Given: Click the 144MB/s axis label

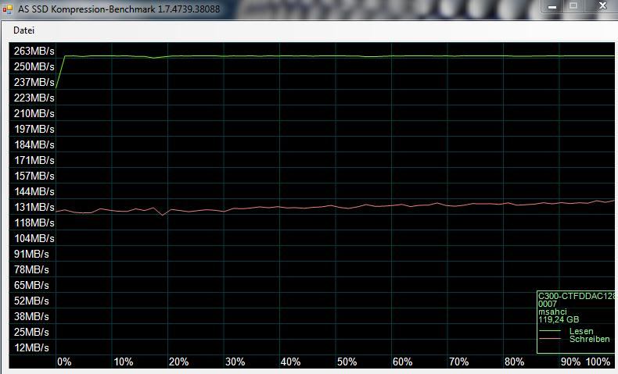Looking at the screenshot, I should pos(34,191).
